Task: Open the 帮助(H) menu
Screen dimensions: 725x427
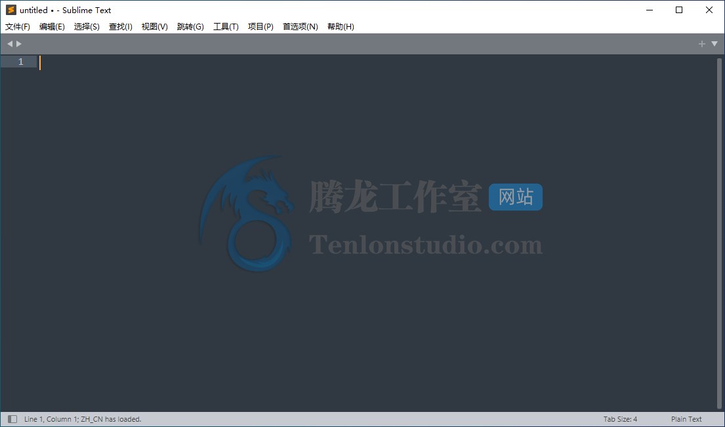Action: click(x=341, y=26)
